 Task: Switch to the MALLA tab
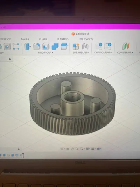click(x=25, y=39)
